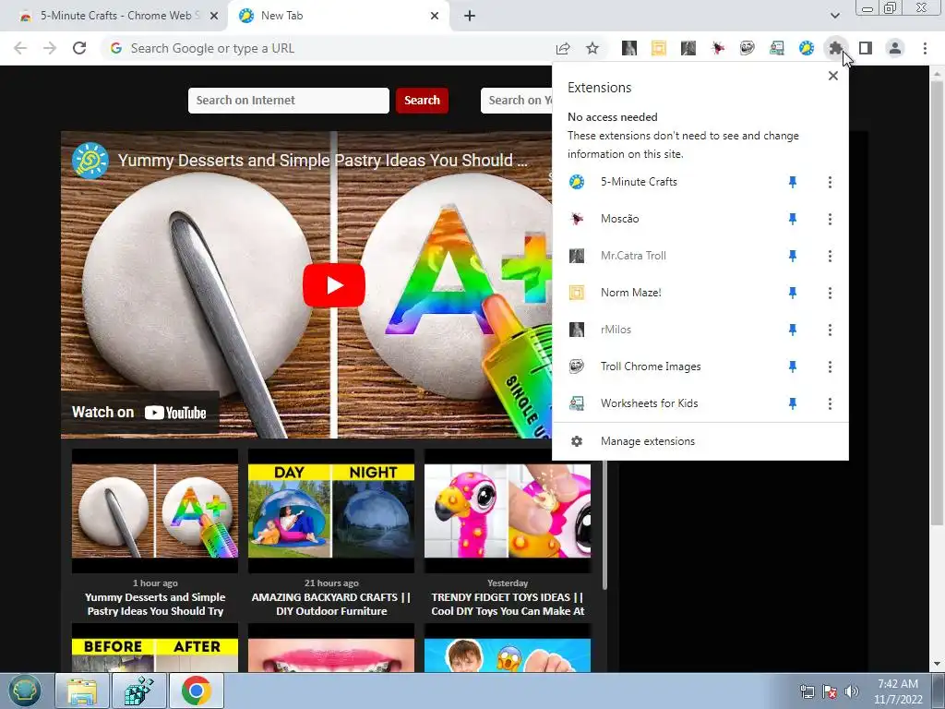This screenshot has height=709, width=945.
Task: Open a new tab with the plus button
Action: tap(470, 17)
